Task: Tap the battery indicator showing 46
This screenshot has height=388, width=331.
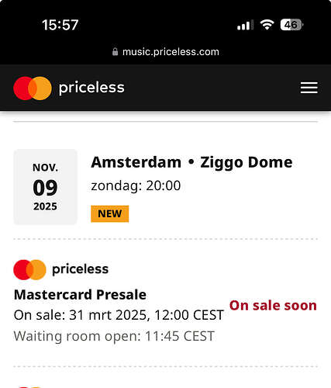Action: 291,25
